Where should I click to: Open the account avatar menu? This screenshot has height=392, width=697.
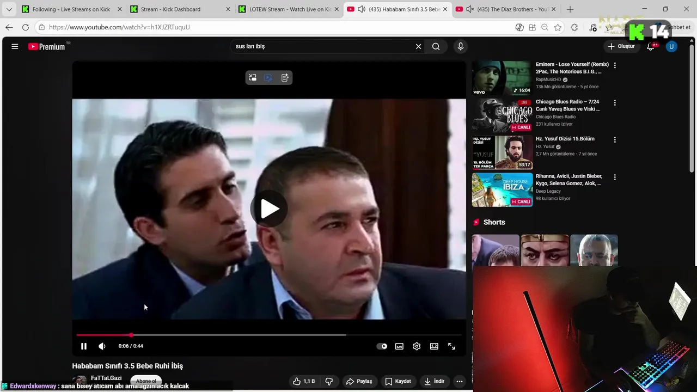click(671, 47)
